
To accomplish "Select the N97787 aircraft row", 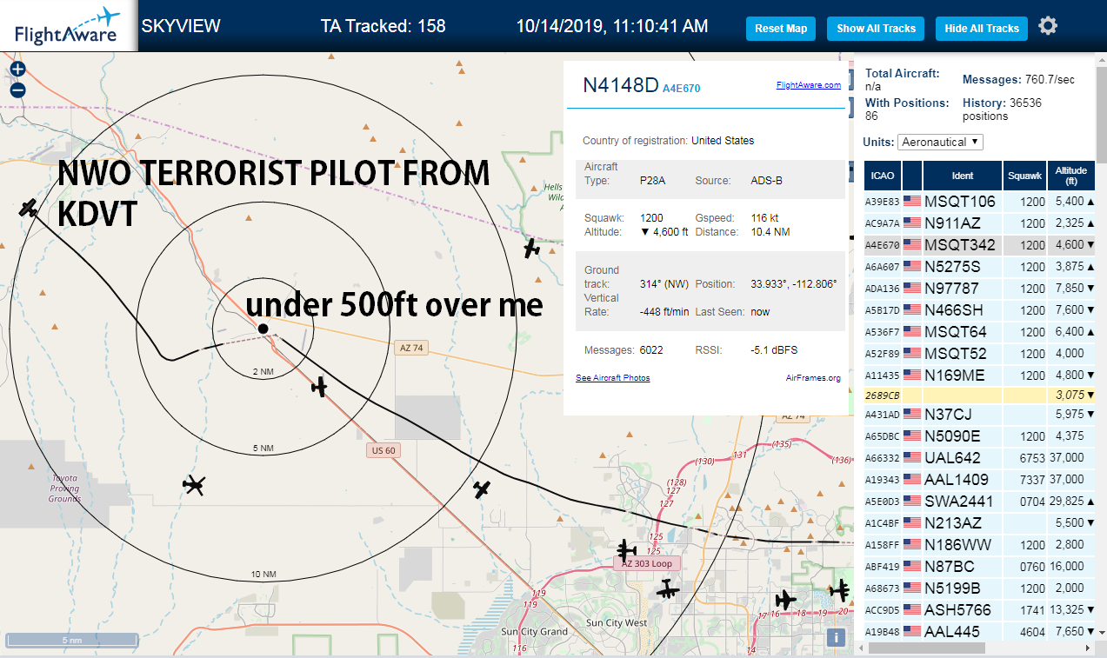I will pos(979,289).
